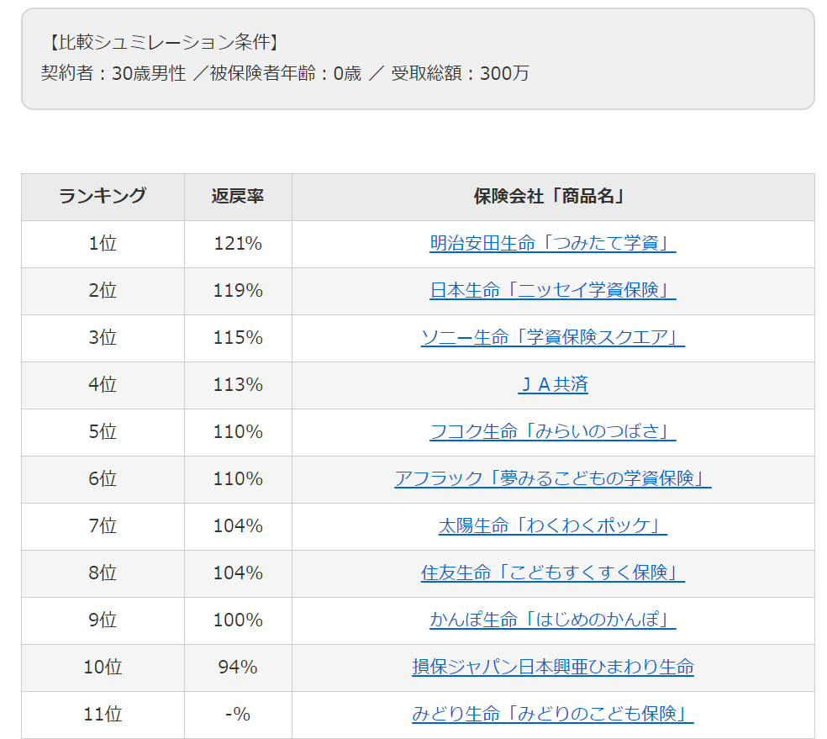Select the 5位 ranking cell
Screen dimensions: 827x739
tap(103, 431)
